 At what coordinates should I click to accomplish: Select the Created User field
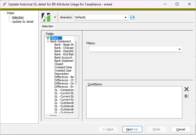pos(63,70)
